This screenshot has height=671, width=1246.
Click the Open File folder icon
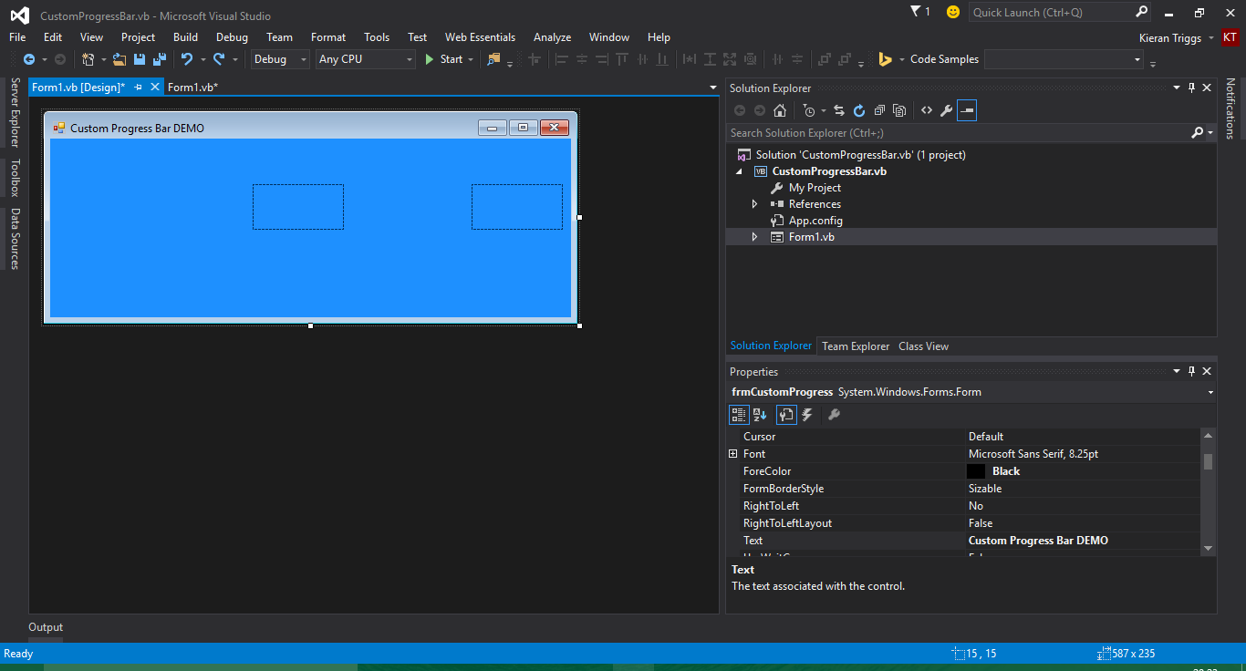tap(119, 59)
